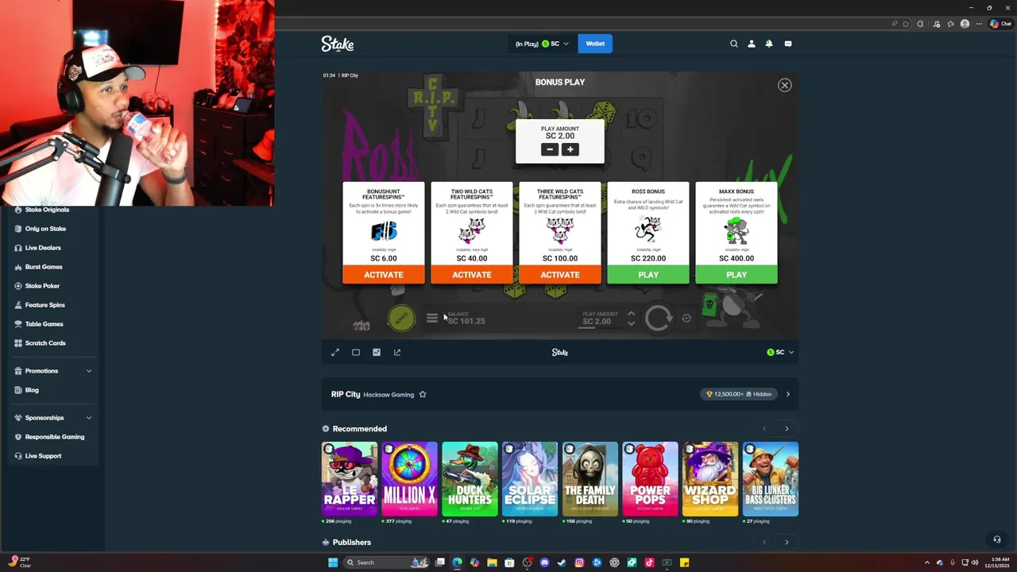Expand the RIP City game details chevron
The height and width of the screenshot is (572, 1017).
click(x=788, y=394)
